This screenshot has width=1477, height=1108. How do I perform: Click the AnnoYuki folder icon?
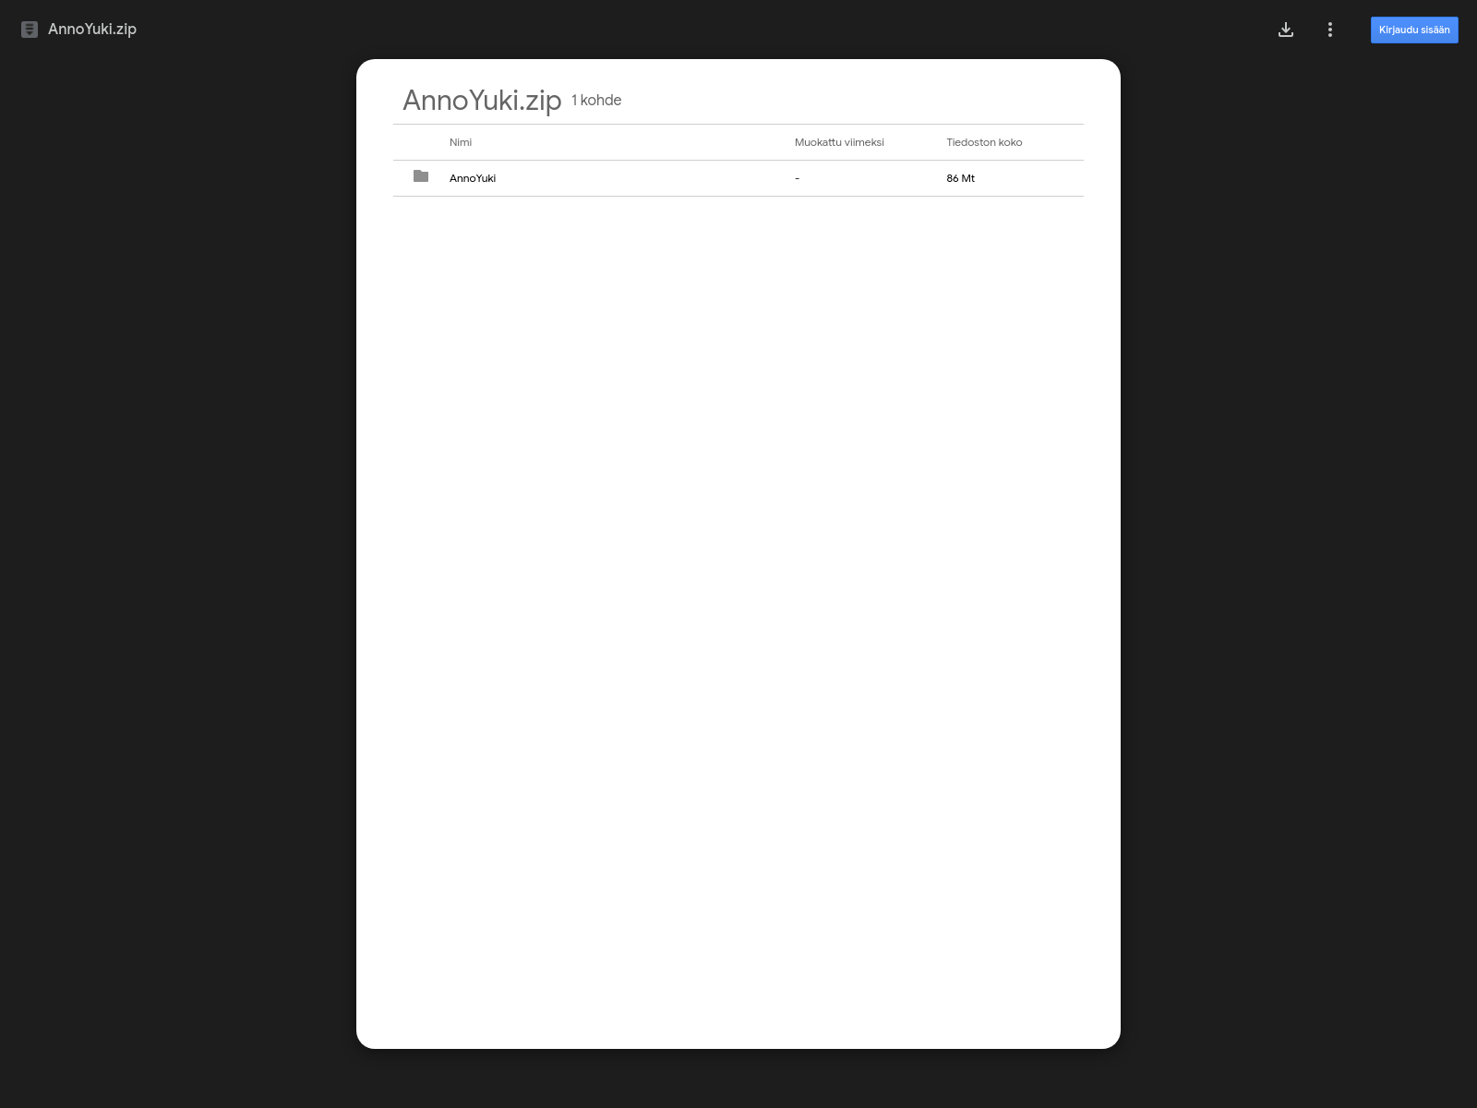[x=421, y=176]
